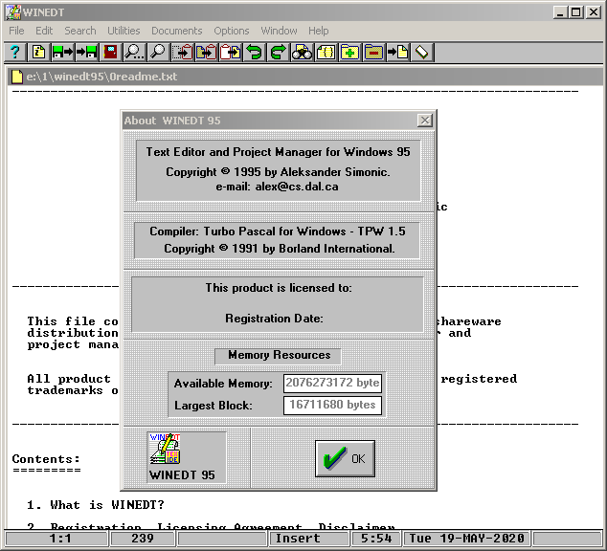607x551 pixels.
Task: Click the folder with green plus icon
Action: pos(349,52)
